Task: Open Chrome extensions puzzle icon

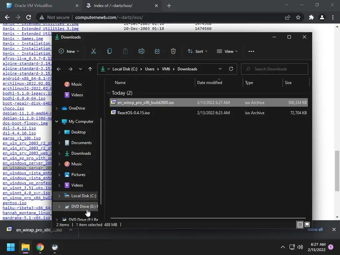Action: pyautogui.click(x=311, y=17)
